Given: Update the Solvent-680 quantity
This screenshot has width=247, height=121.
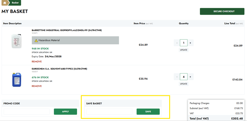Looking at the screenshot, I should tap(184, 84).
